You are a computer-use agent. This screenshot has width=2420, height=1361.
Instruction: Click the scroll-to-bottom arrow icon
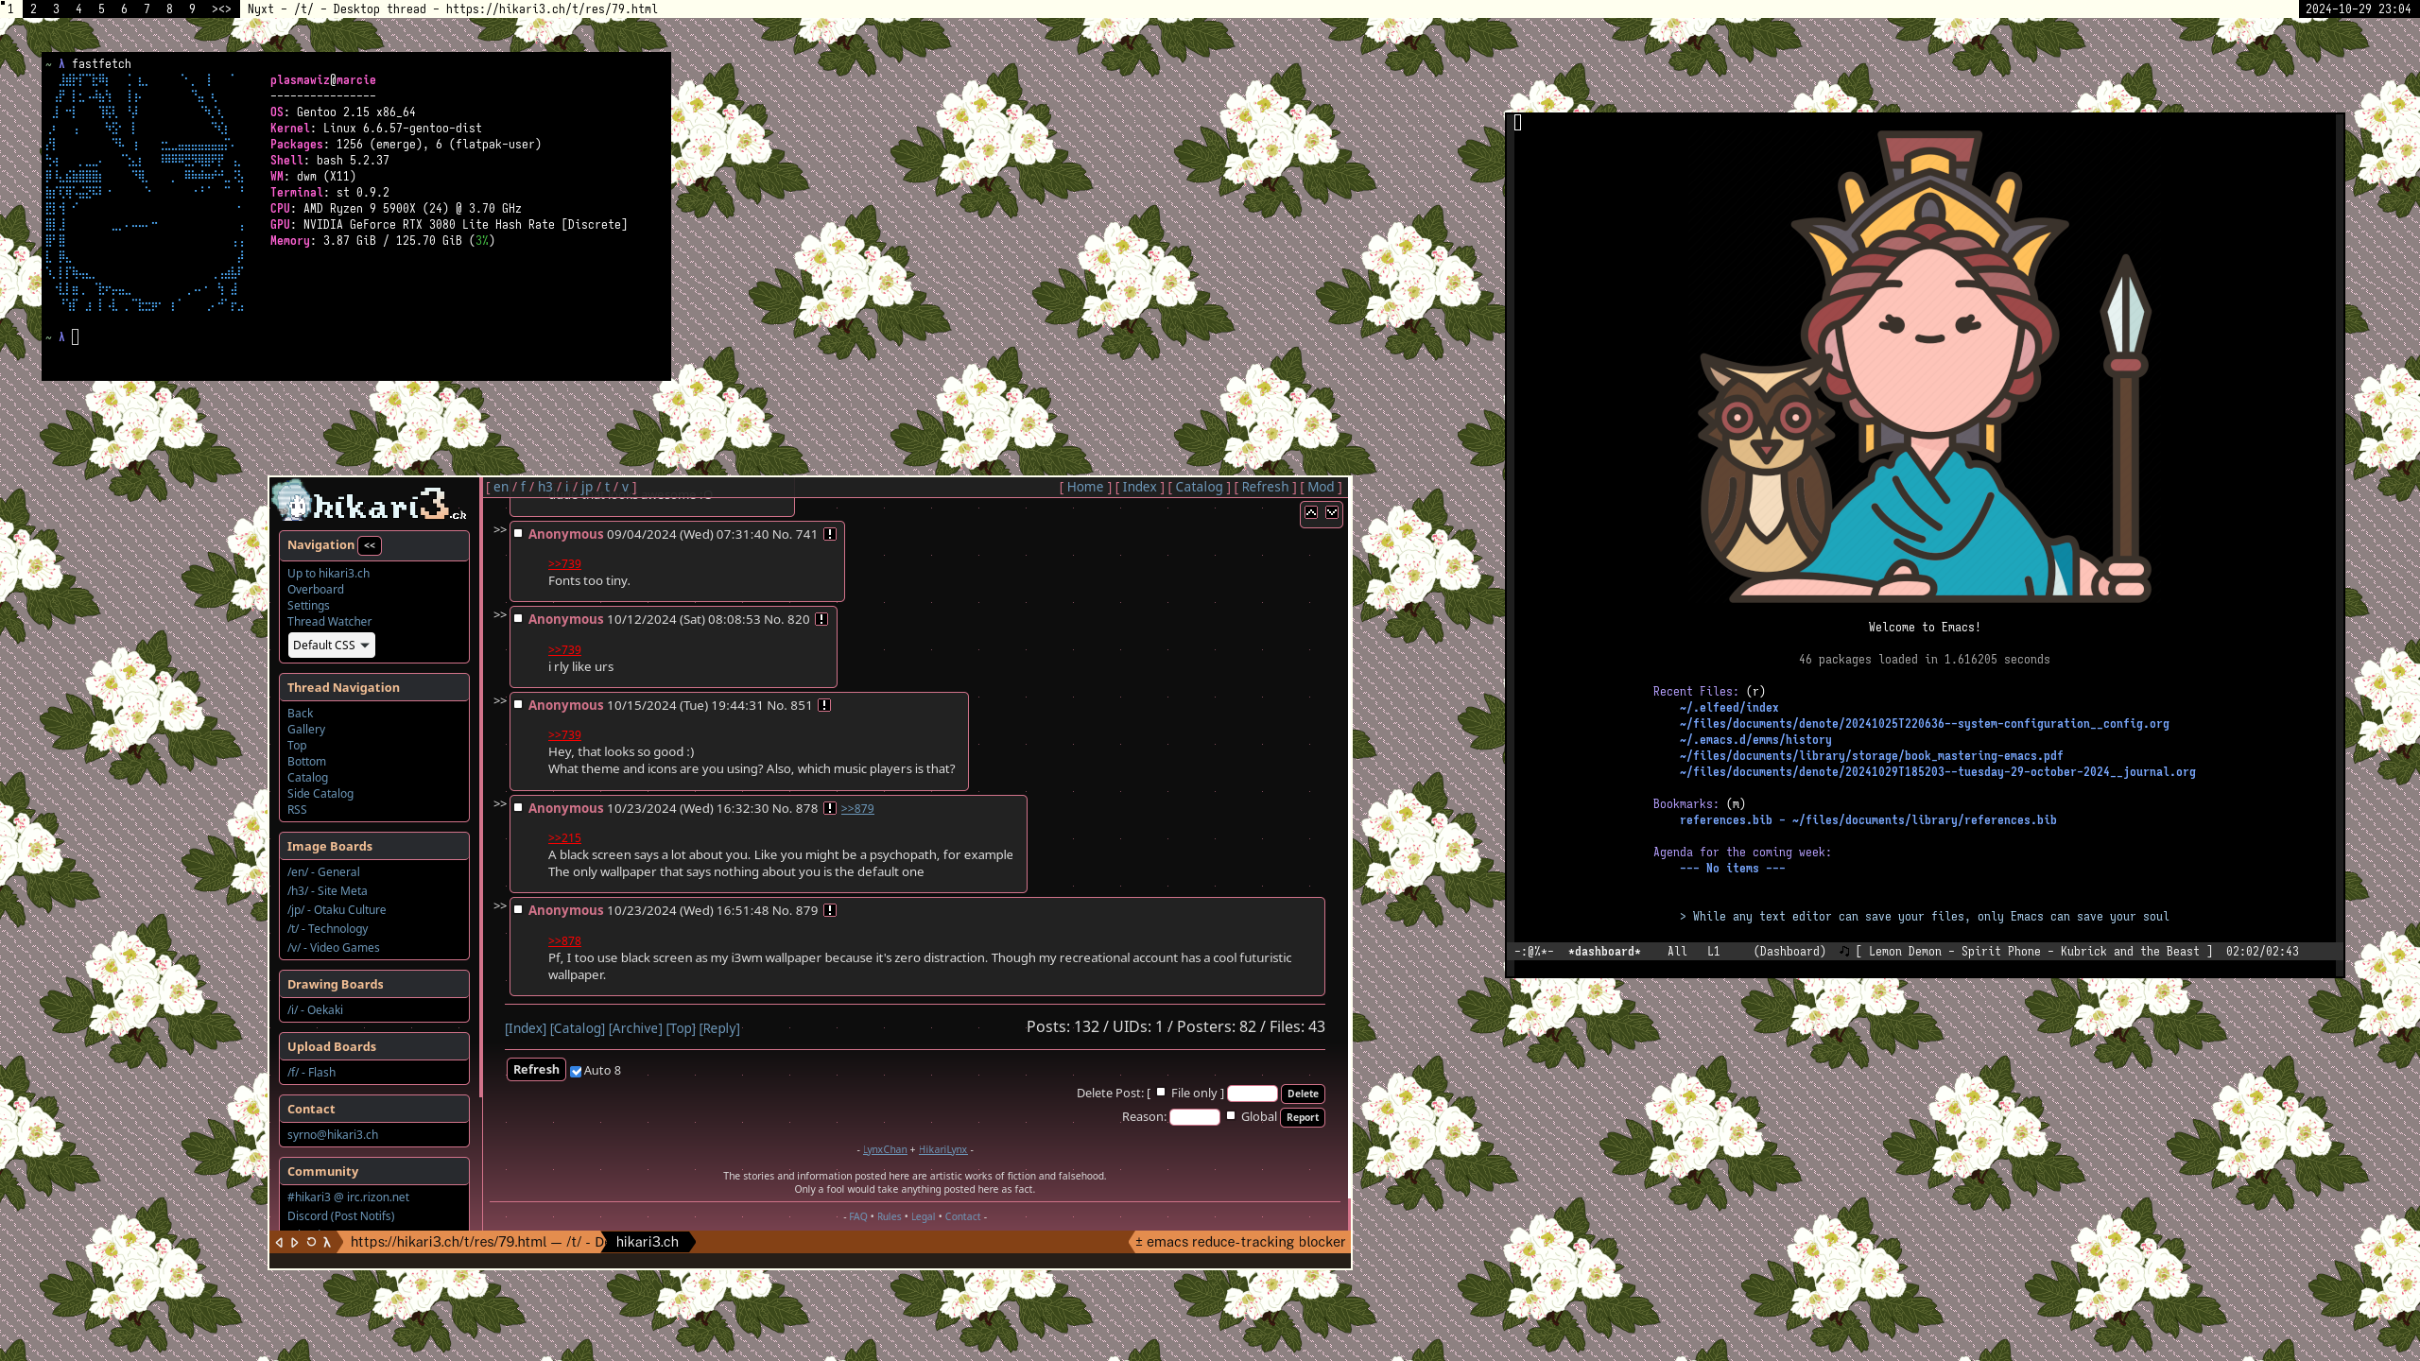[x=1332, y=512]
